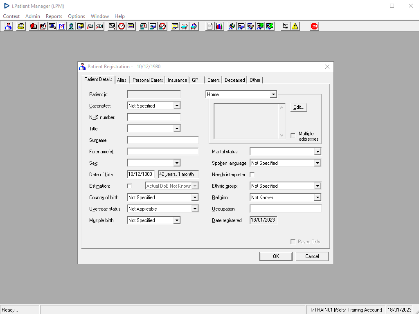Screen dimensions: 419x314
Task: Click the red EXIT stop sign icon
Action: (314, 26)
